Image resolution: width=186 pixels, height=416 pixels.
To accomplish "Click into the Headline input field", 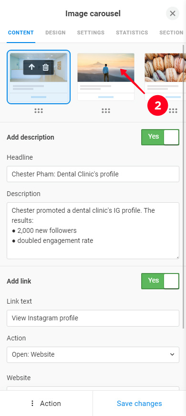I will point(93,174).
